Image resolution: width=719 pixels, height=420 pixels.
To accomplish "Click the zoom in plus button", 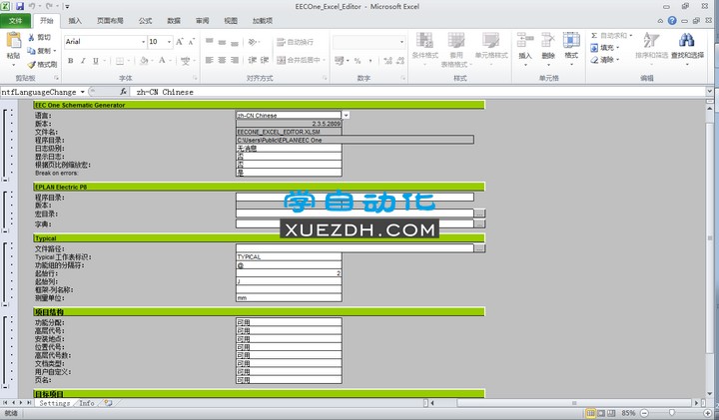I will tap(708, 414).
